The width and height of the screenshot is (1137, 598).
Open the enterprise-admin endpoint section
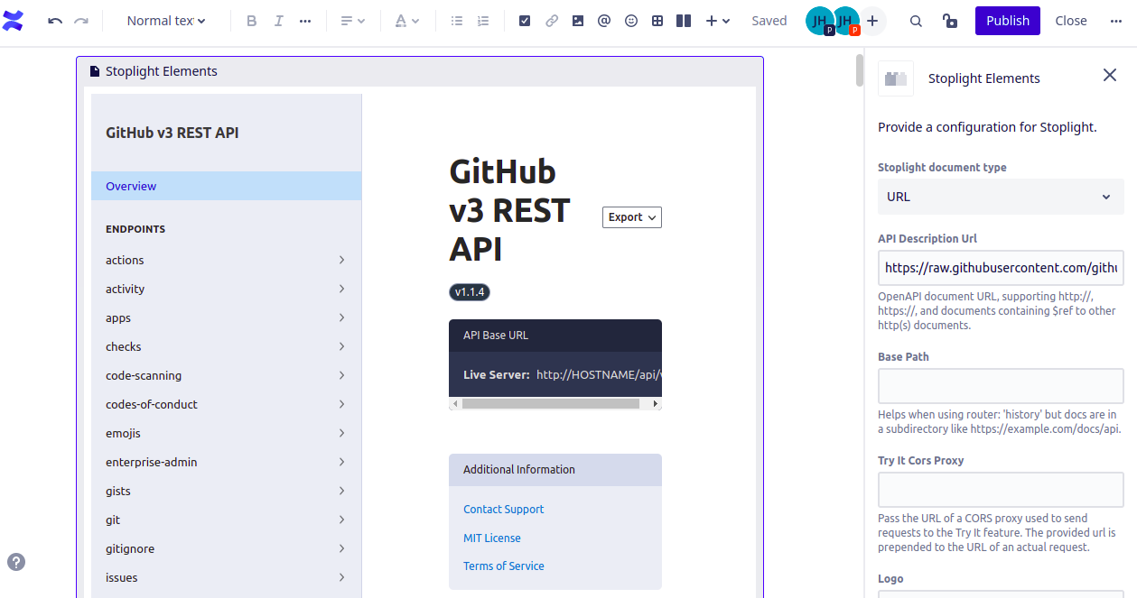(x=226, y=462)
